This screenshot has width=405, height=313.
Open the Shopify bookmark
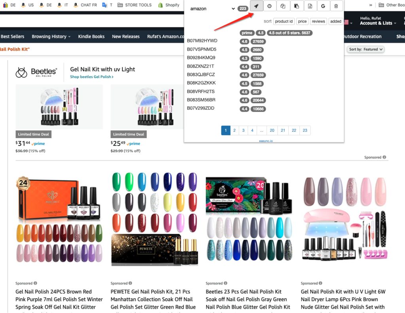point(168,5)
